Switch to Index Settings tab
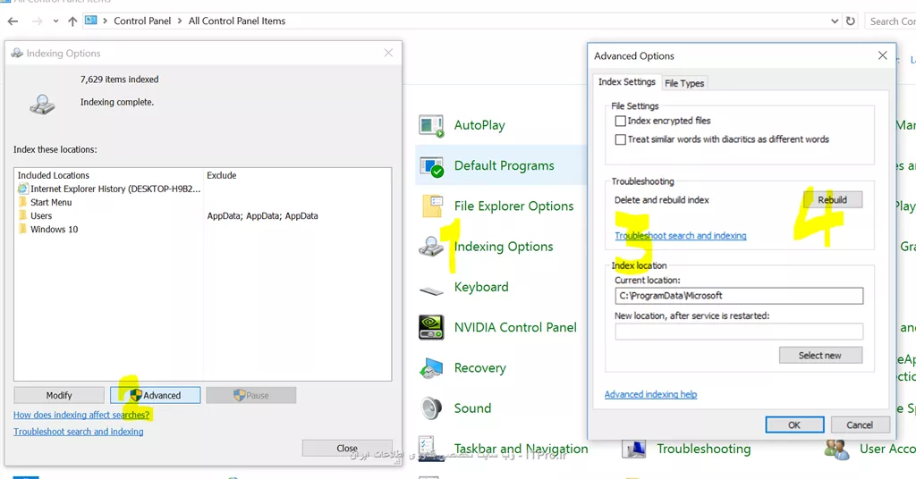The height and width of the screenshot is (479, 916). point(627,82)
